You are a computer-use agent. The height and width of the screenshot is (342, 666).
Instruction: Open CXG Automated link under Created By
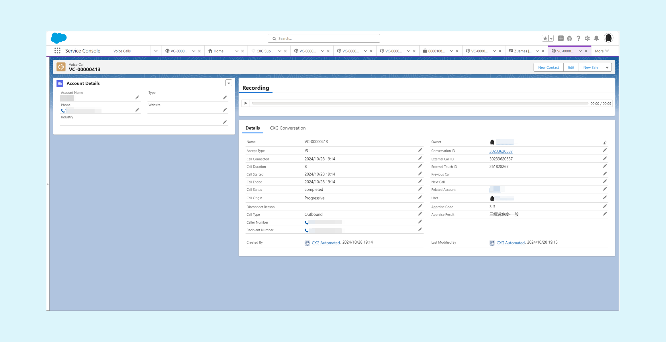pyautogui.click(x=326, y=243)
